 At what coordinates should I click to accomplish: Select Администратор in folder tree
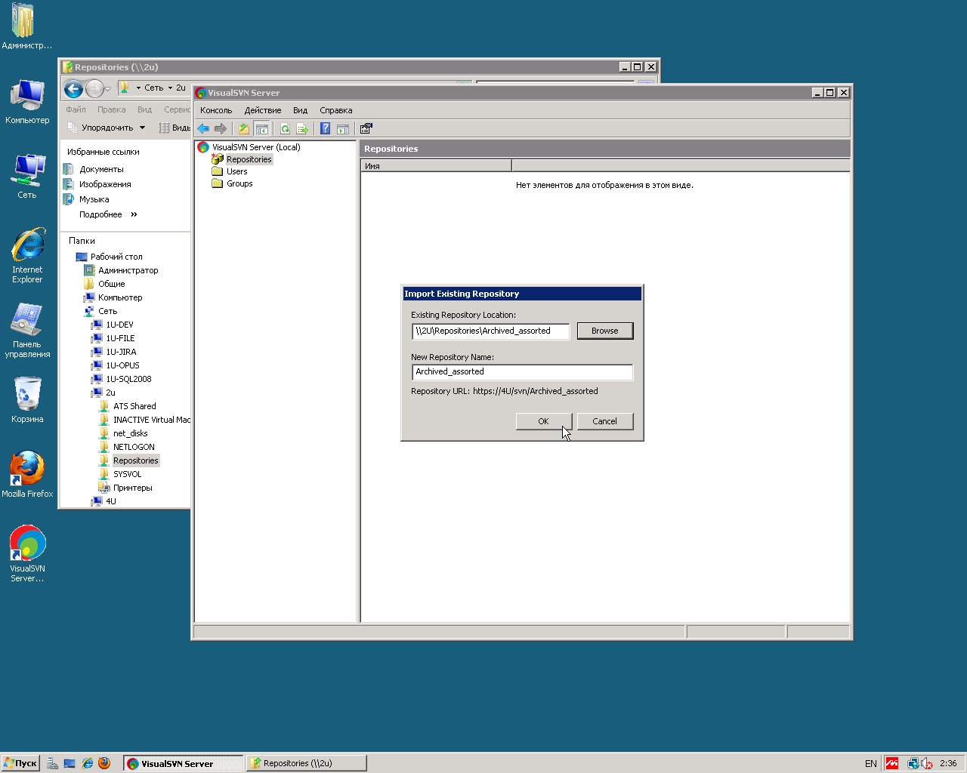(x=128, y=270)
